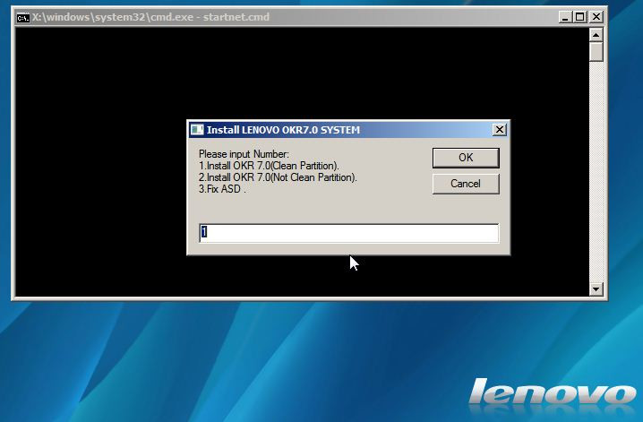Viewport: 643px width, 422px height.
Task: Click the Lenovo logo on the desktop
Action: tap(553, 392)
